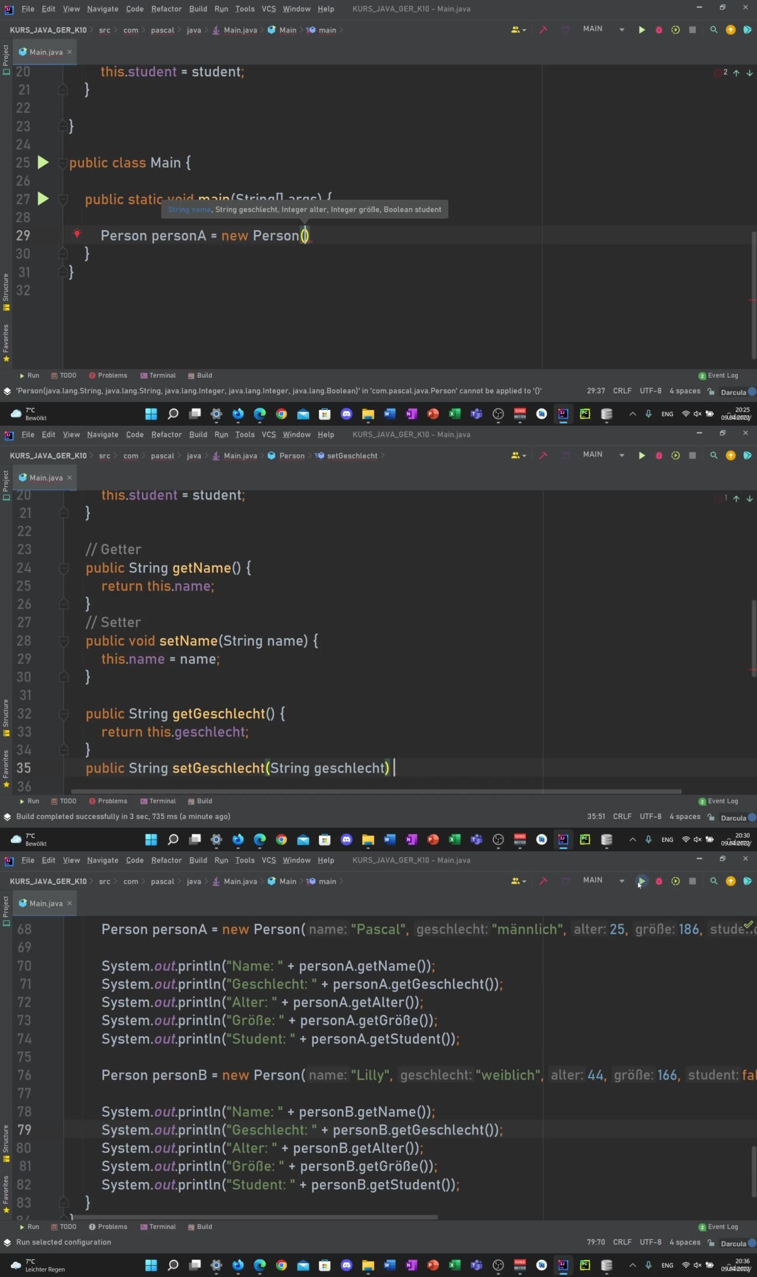Toggle tool windows icon left of Build completed message
Viewport: 757px width, 1277px height.
point(7,817)
